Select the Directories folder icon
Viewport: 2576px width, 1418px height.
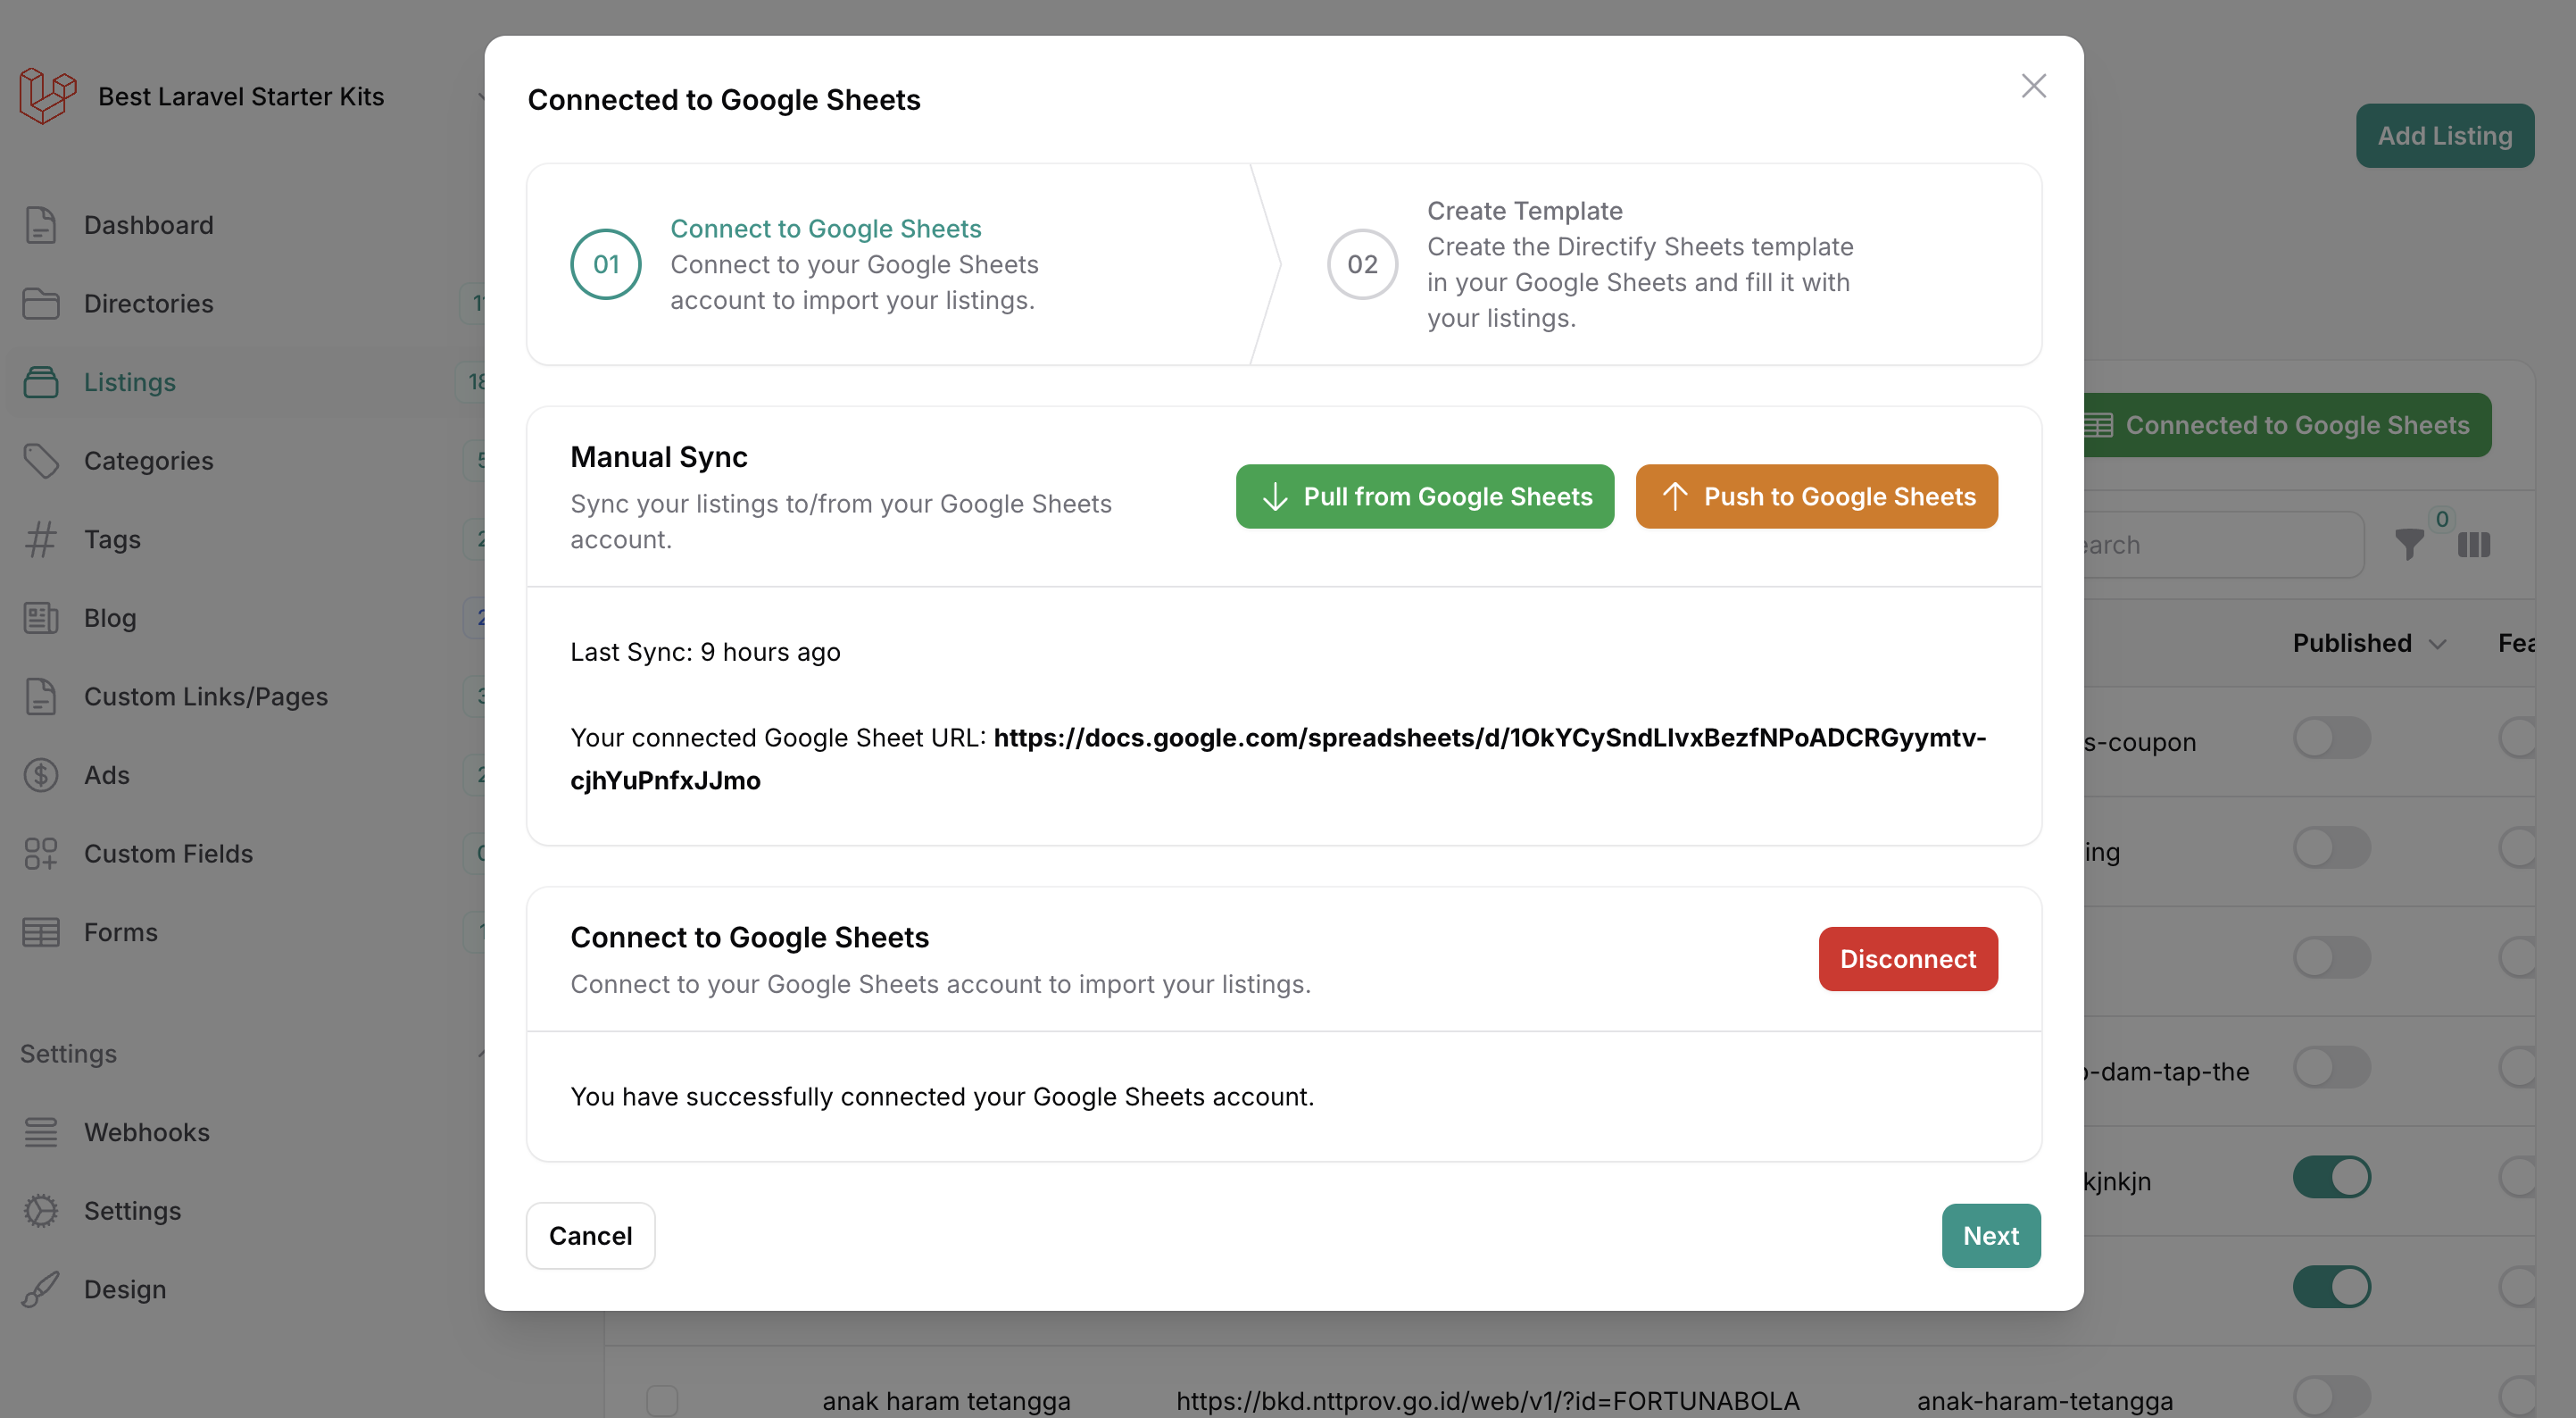click(x=40, y=304)
